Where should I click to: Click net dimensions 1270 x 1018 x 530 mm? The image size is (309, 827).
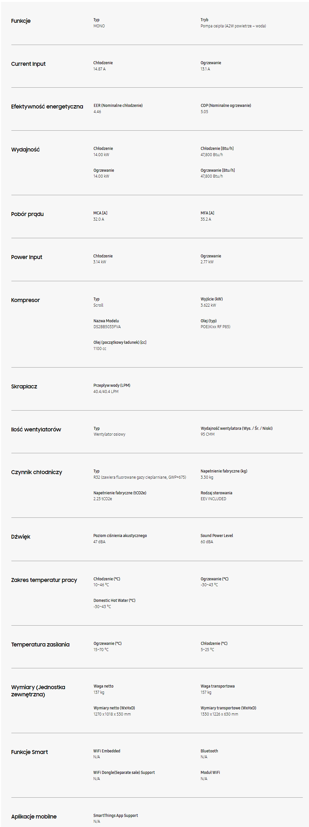(x=112, y=714)
